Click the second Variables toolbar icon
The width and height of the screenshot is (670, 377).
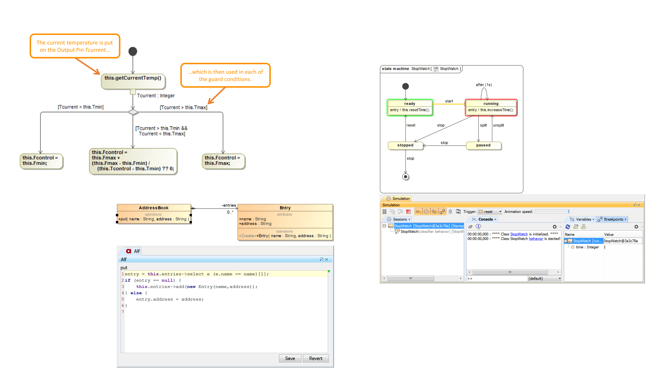[x=576, y=227]
